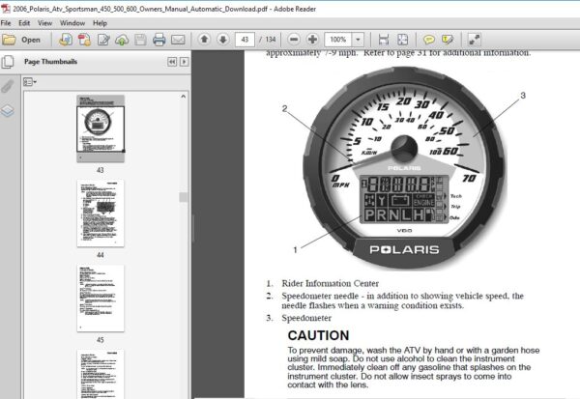The image size is (580, 399).
Task: Click the zoom percentage field 100%
Action: [338, 40]
